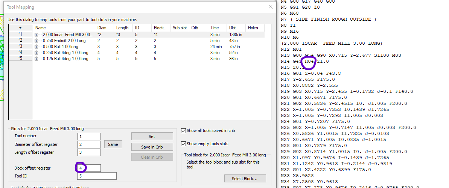The height and width of the screenshot is (188, 449).
Task: Expand the 0.750 Endmill 2.00 Long row
Action: pyautogui.click(x=37, y=41)
